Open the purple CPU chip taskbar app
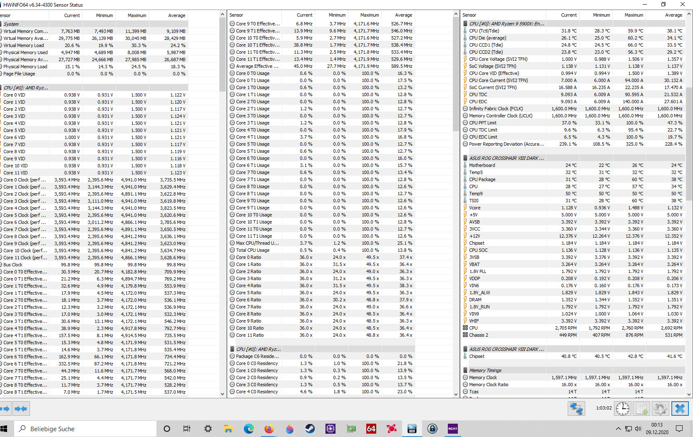This screenshot has width=693, height=437. click(x=330, y=429)
